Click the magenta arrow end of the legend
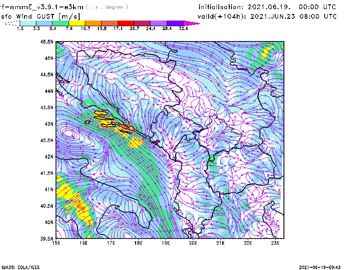This screenshot has height=270, width=350. click(191, 23)
